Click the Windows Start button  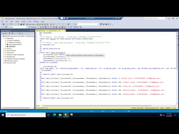3,115
